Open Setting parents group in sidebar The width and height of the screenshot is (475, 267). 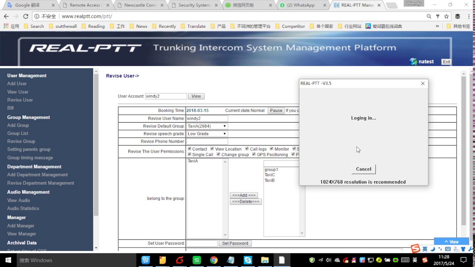point(29,149)
